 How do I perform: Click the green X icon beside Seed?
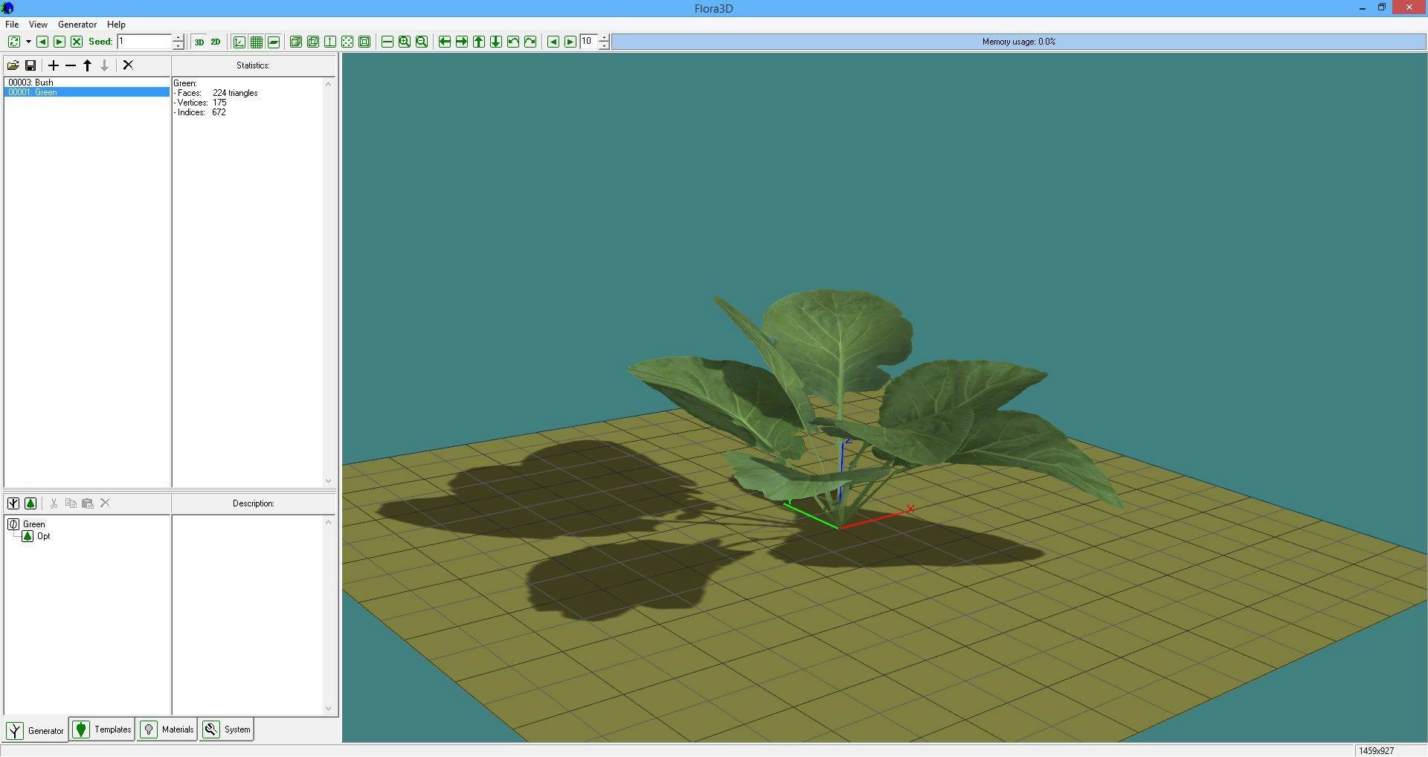[77, 42]
